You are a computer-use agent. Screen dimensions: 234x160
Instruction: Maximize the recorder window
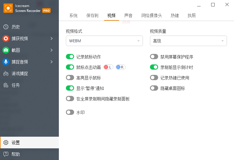click(213, 5)
